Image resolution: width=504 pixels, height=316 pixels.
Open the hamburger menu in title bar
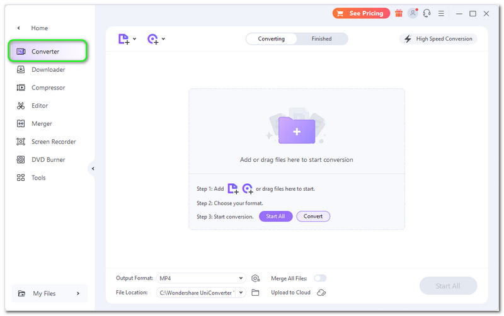tap(441, 13)
